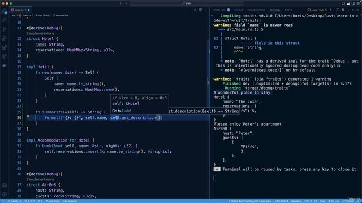Image resolution: width=362 pixels, height=203 pixels.
Task: Click 'Live Share' in the status bar
Action: tap(53, 201)
